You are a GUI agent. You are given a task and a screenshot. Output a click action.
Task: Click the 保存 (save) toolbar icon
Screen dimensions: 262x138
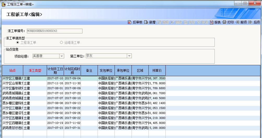[x=186, y=22]
